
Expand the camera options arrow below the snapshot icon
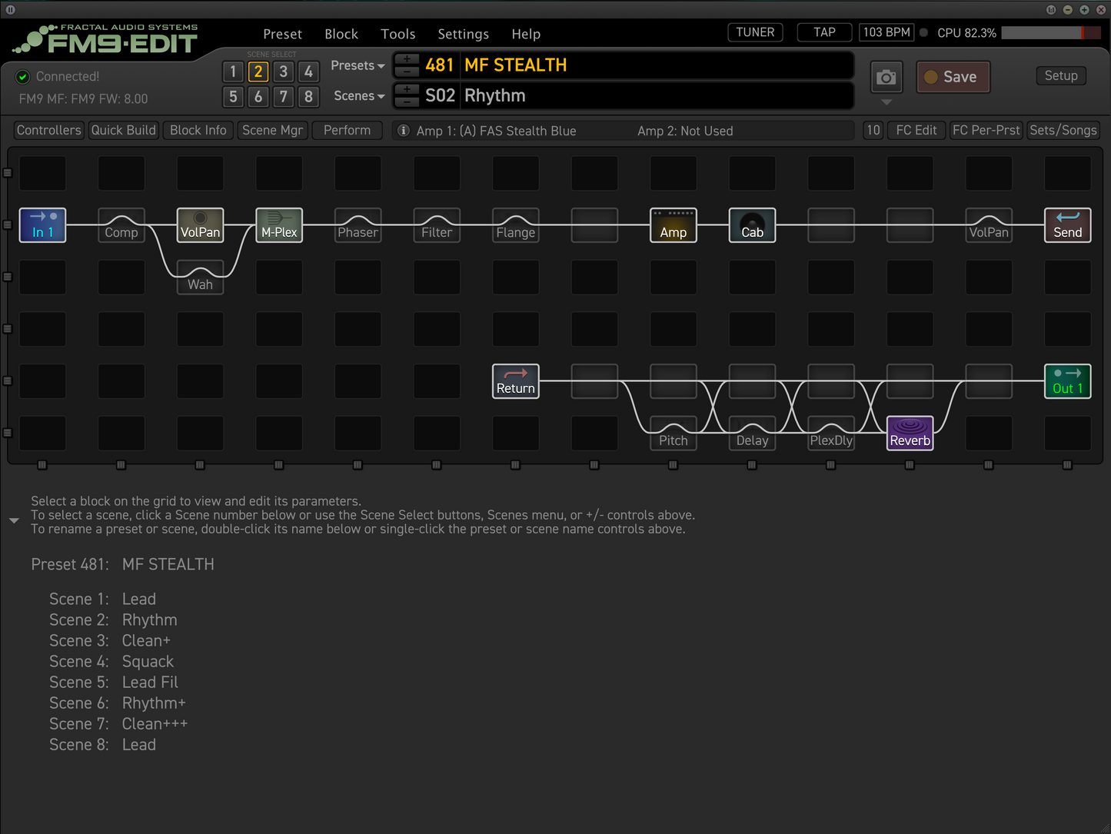tap(886, 101)
